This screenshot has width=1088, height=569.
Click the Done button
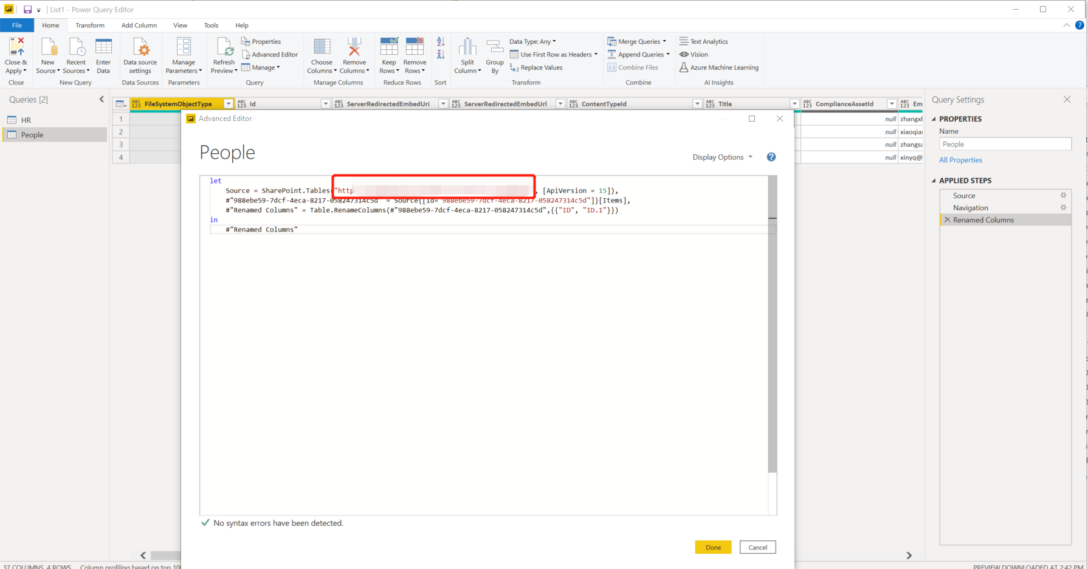712,547
